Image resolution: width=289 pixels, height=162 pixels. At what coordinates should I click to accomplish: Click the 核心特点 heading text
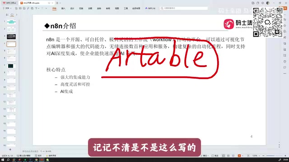[x=56, y=70]
